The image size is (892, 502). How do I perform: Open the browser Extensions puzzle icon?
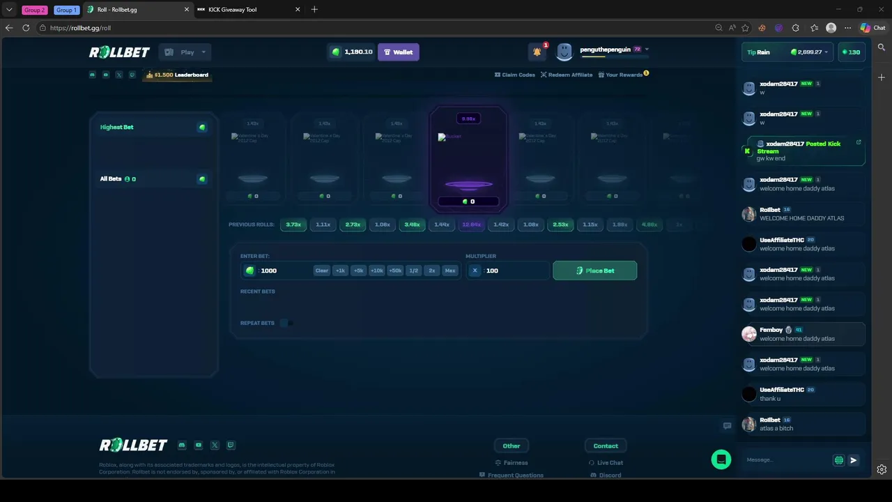(x=796, y=28)
